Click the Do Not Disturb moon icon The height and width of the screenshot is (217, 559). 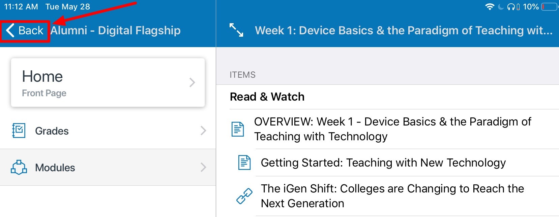[x=500, y=6]
